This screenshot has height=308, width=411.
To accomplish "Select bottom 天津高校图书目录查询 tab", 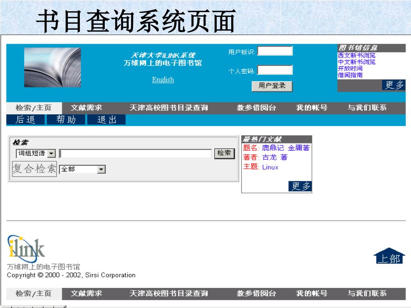I will (169, 294).
